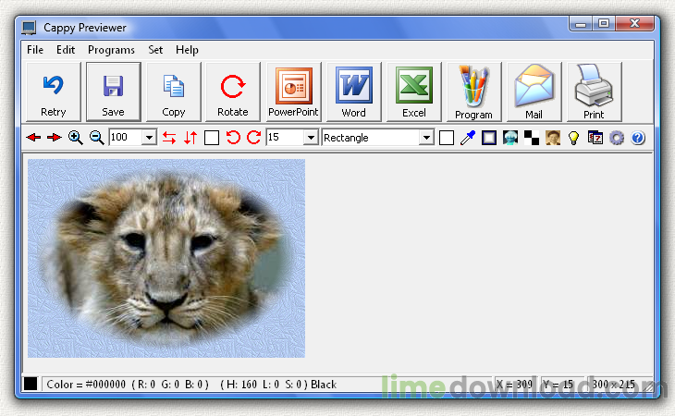
Task: Click the yellow light bulb icon
Action: tap(573, 138)
